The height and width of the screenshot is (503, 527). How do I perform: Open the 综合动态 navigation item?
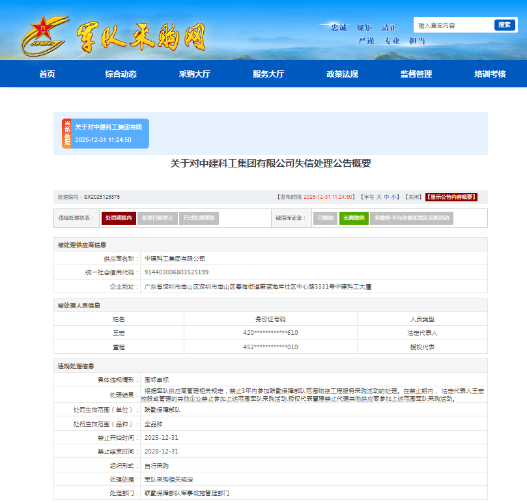(121, 74)
